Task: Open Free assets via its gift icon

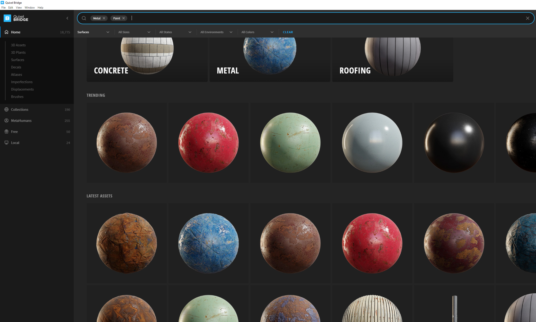Action: pyautogui.click(x=6, y=131)
